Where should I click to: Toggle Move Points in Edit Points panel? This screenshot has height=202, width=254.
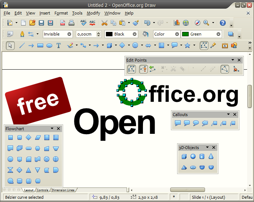(x=143, y=69)
